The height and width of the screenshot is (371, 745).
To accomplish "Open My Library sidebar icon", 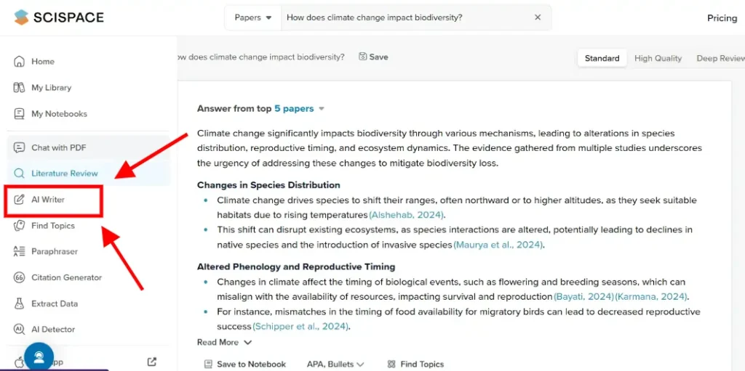I will 20,88.
